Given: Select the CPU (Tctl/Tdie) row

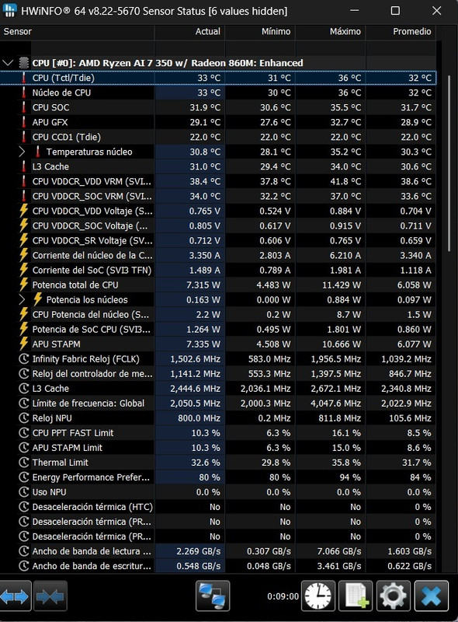Looking at the screenshot, I should pyautogui.click(x=218, y=78).
